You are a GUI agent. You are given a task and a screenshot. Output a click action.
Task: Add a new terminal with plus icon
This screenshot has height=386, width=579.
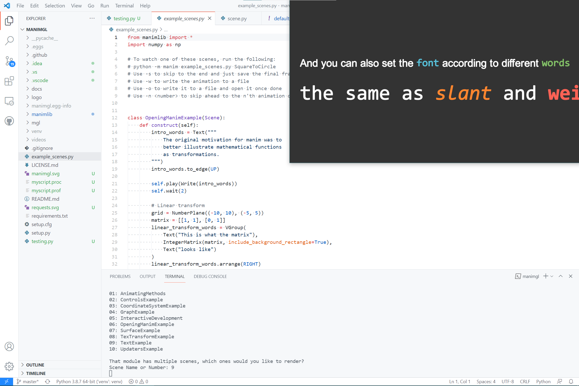coord(546,276)
